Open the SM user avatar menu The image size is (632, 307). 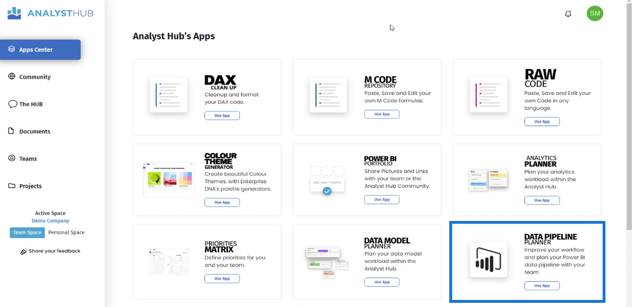(x=595, y=13)
